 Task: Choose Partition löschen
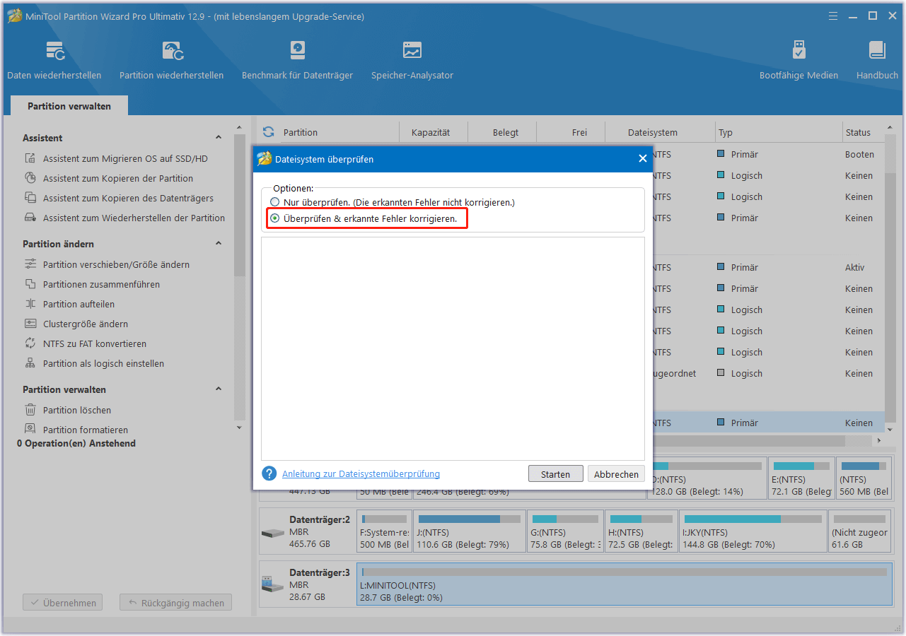click(76, 411)
